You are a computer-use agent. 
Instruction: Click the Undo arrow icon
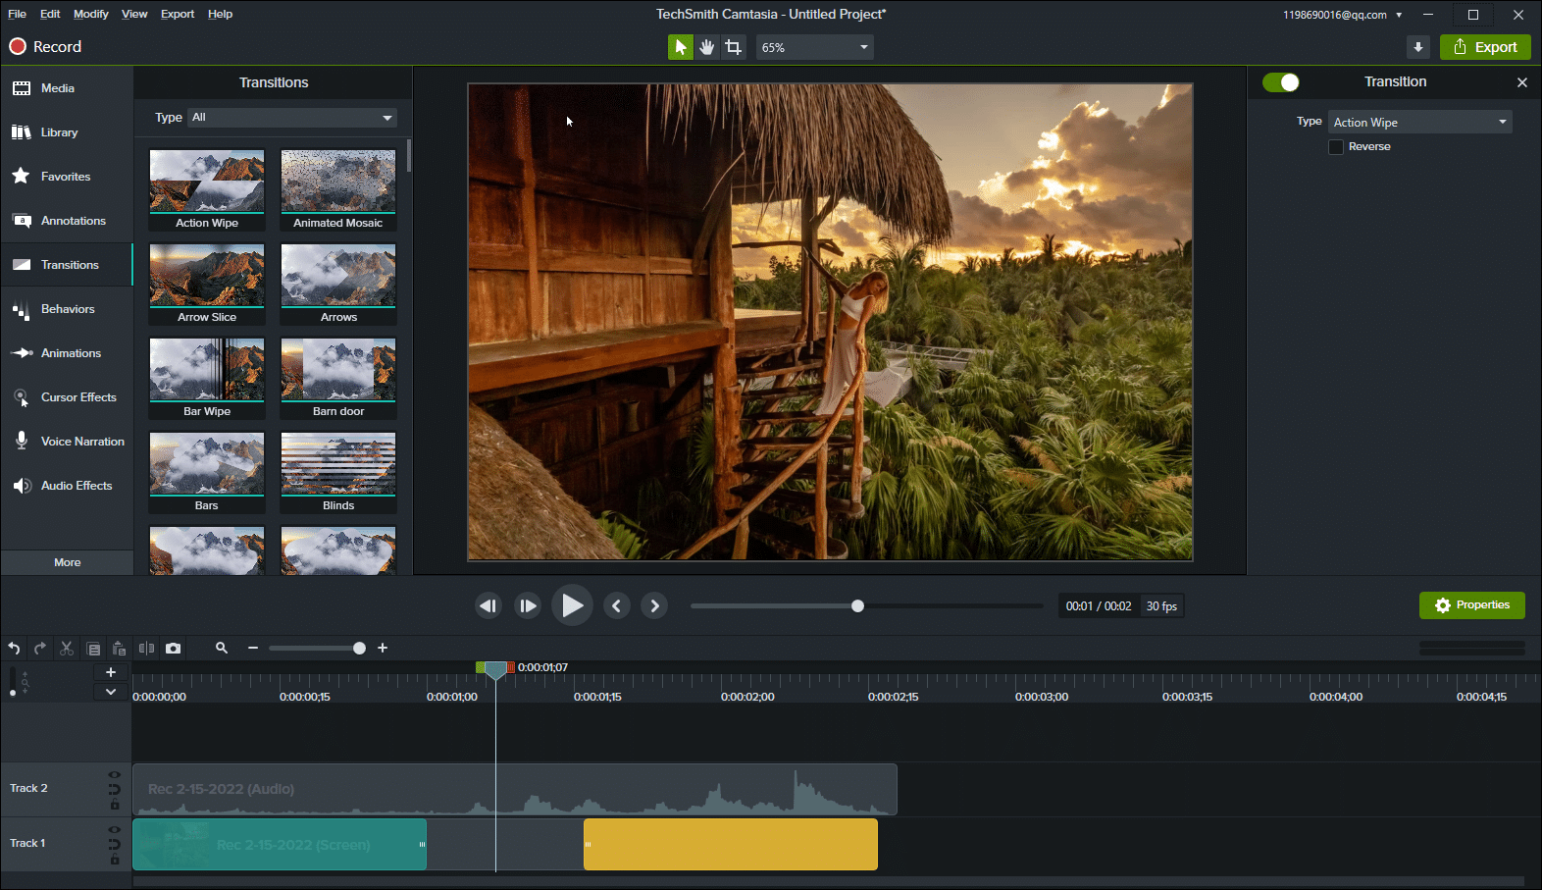[x=14, y=649]
